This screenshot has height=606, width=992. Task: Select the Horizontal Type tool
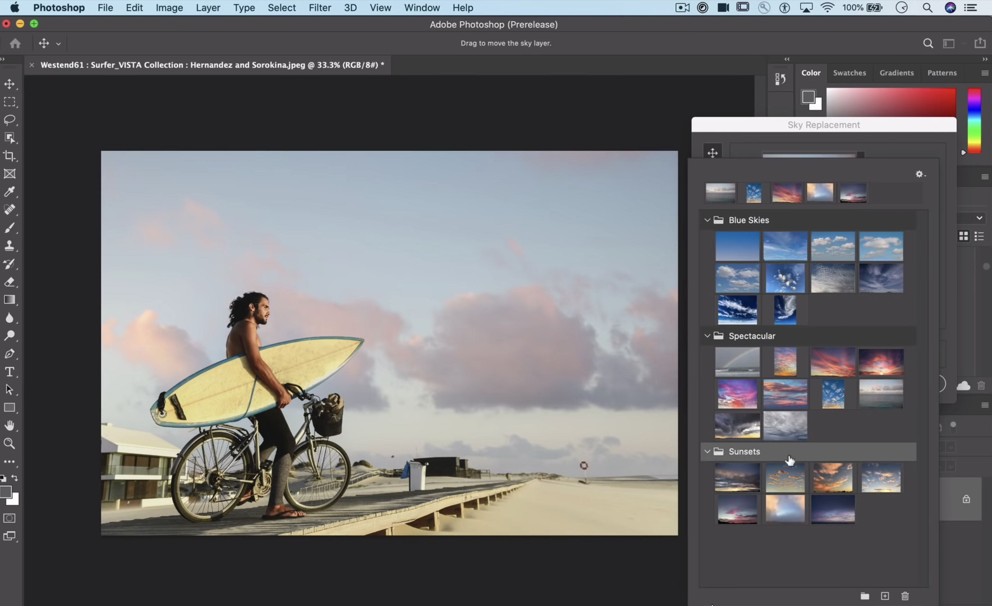(10, 372)
